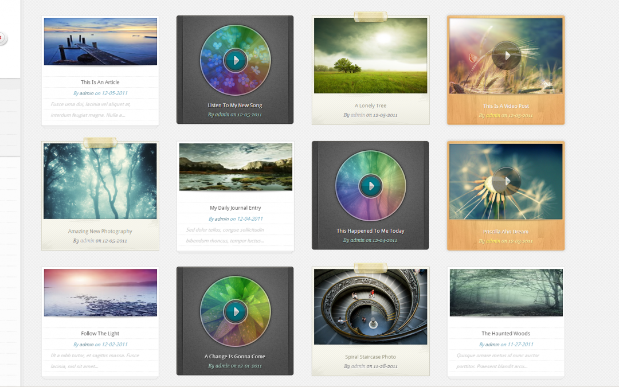Open the pier sunset article thumbnail

point(100,41)
